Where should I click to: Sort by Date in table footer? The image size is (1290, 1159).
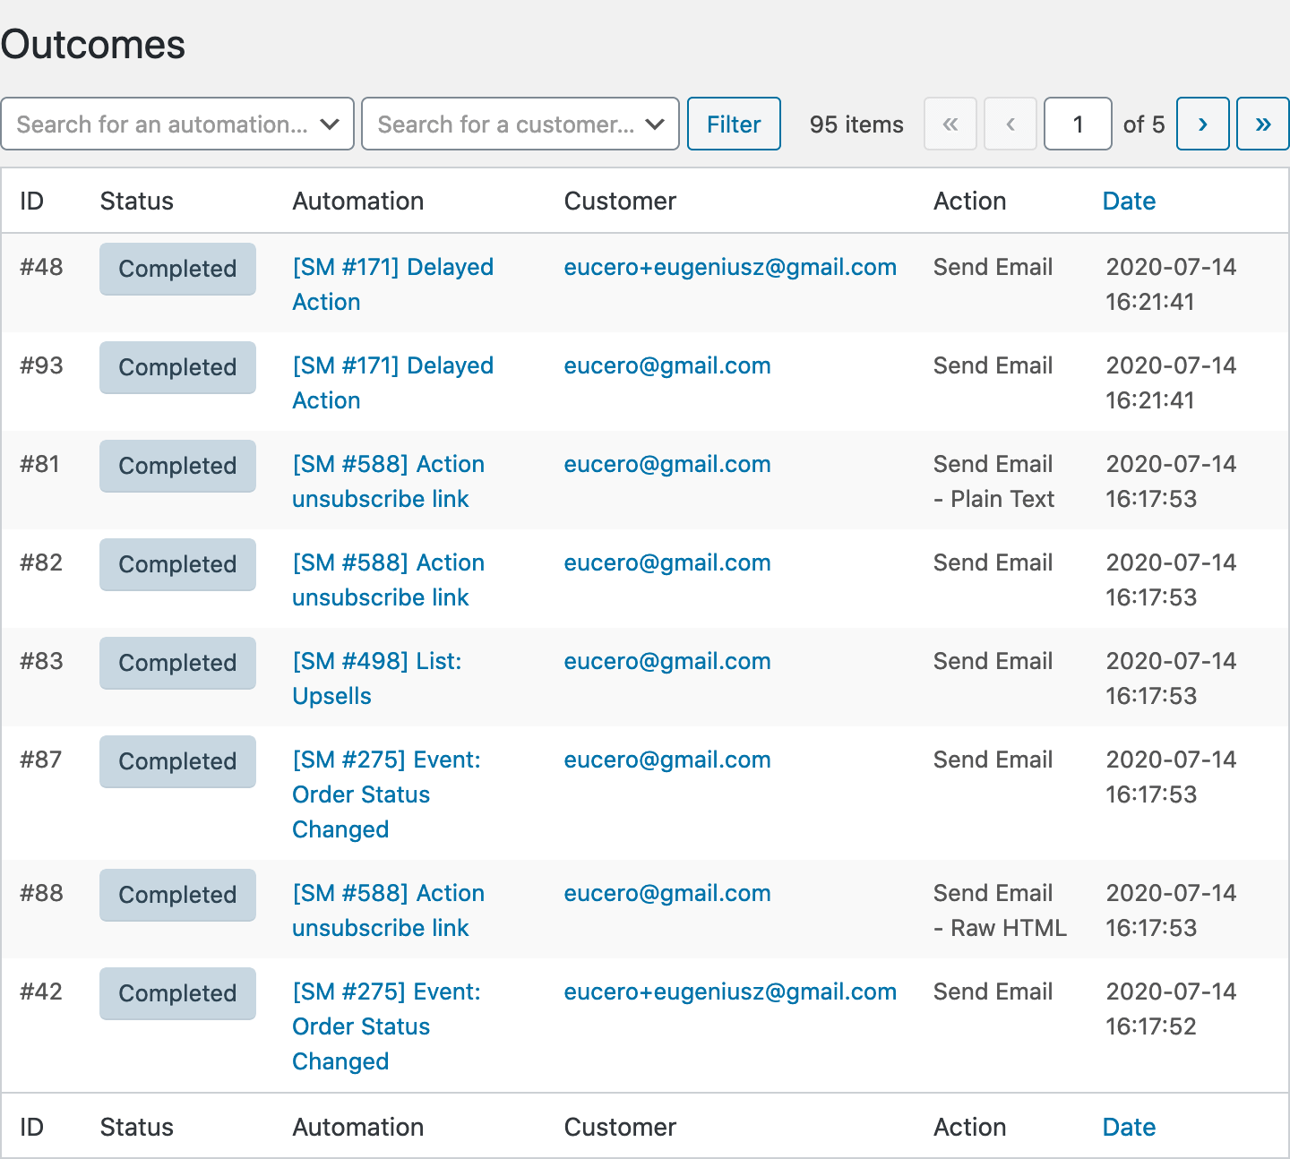[x=1129, y=1127]
